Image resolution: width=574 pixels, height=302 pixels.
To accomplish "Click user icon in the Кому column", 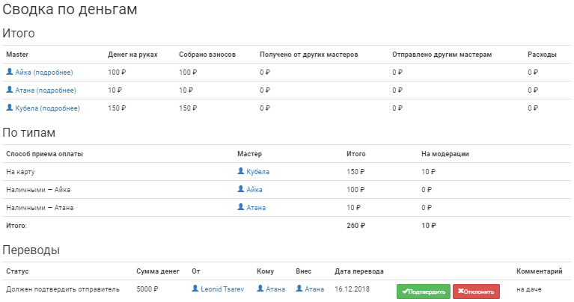I will pyautogui.click(x=260, y=289).
